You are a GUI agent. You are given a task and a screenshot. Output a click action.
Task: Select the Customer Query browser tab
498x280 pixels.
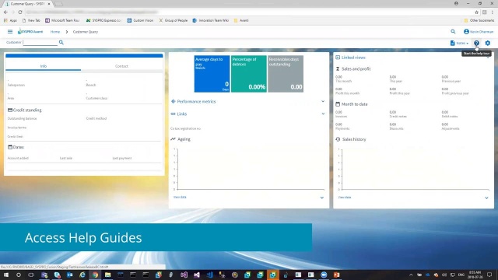[27, 4]
